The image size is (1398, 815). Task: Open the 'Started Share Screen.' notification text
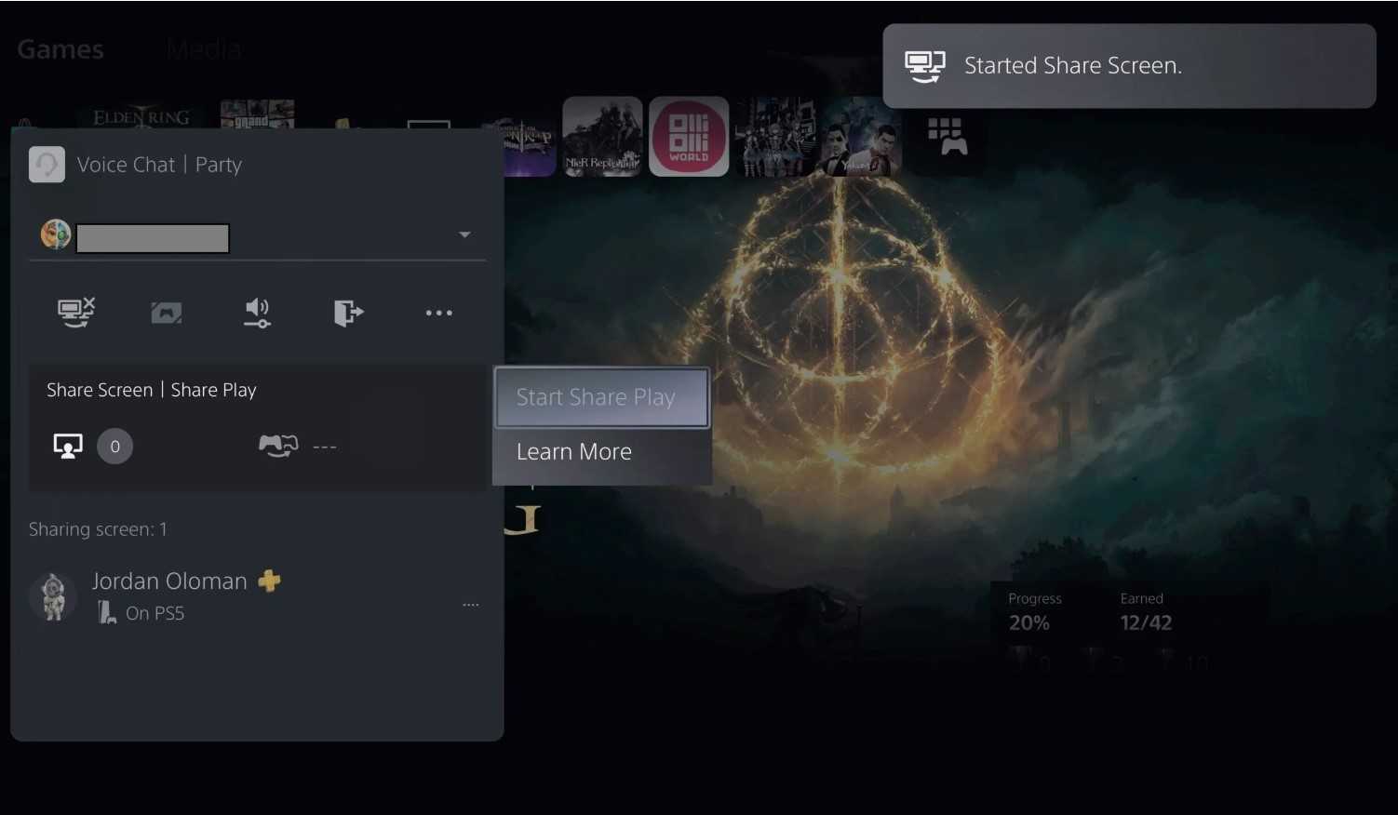(1073, 66)
